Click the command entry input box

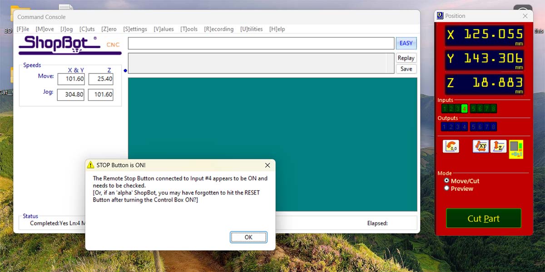261,43
